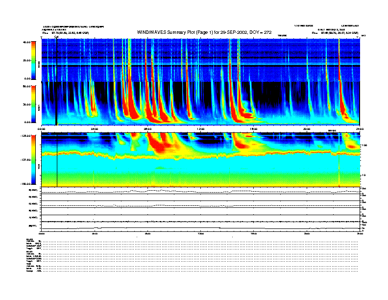The image size is (388, 300).
Task: Click the 04:00 tick label under RAD1 panel
Action: coord(95,129)
